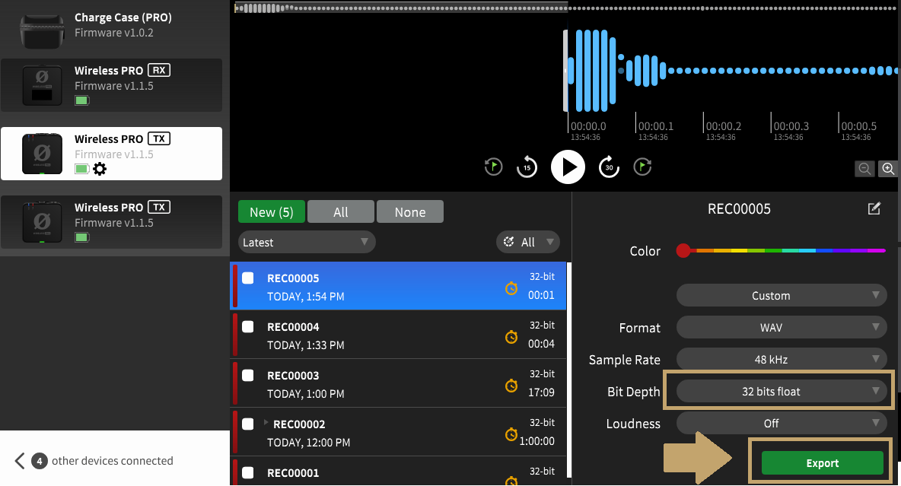Edit the REC00005 name
The width and height of the screenshot is (901, 486).
tap(874, 208)
